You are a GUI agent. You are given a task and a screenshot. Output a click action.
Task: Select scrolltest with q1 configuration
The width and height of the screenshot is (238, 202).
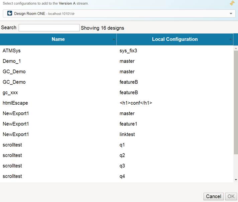[x=12, y=145]
